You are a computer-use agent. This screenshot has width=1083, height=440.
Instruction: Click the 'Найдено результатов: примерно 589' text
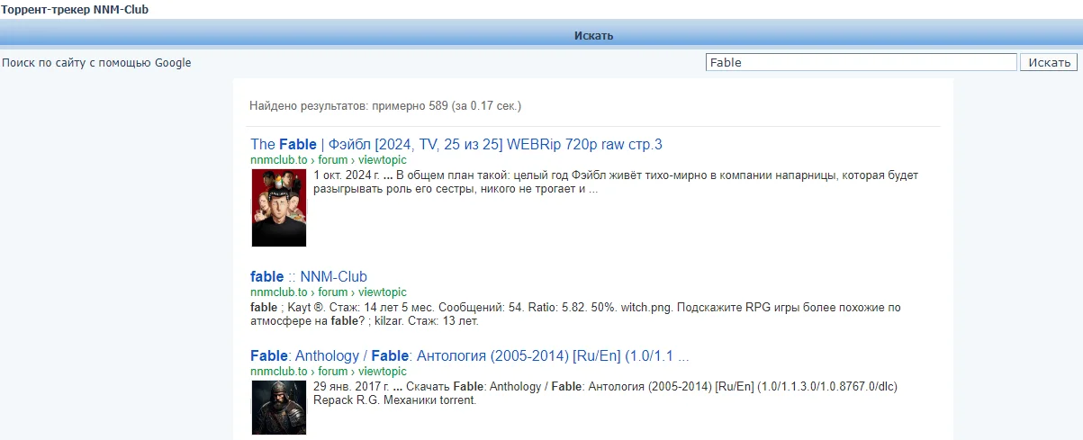[385, 106]
